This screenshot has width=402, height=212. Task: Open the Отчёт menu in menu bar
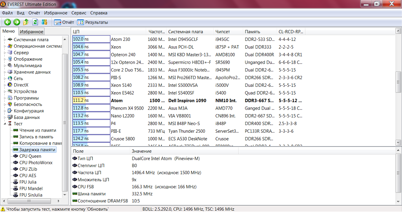(x=34, y=13)
